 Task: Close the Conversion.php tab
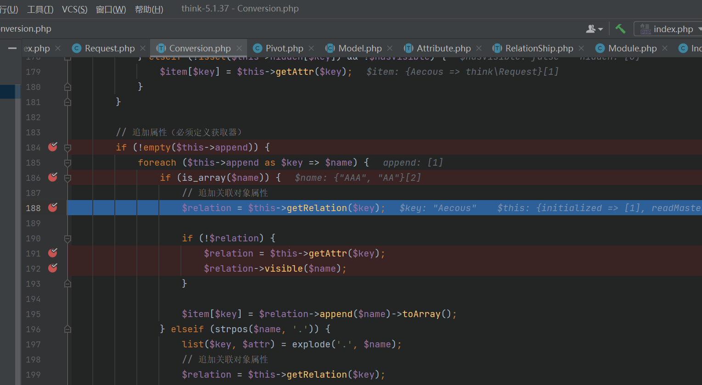pos(239,48)
